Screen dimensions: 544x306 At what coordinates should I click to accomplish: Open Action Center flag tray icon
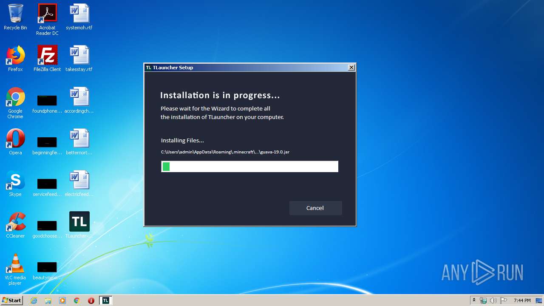click(x=504, y=300)
